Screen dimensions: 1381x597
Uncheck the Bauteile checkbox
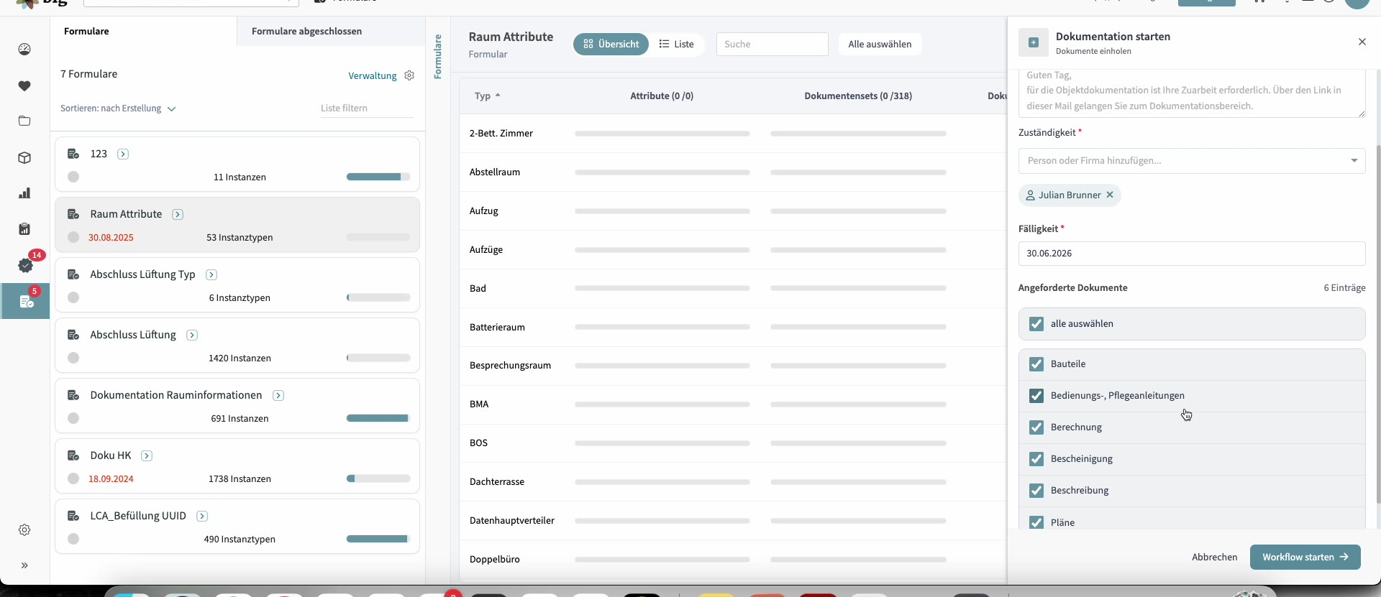coord(1036,364)
